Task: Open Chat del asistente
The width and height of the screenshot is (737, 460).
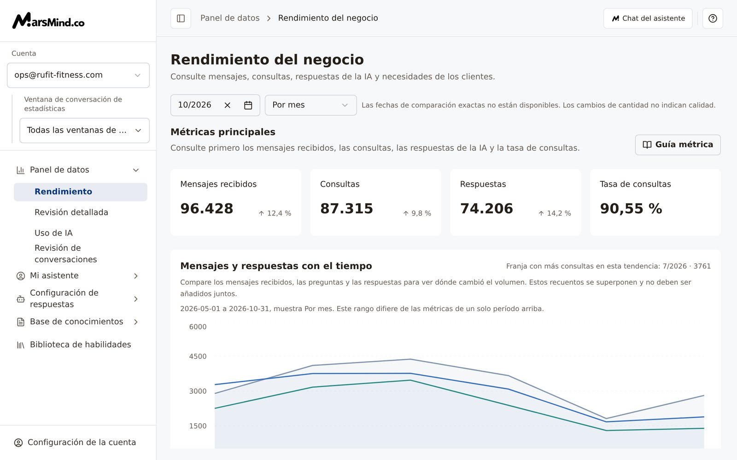Action: coord(648,18)
